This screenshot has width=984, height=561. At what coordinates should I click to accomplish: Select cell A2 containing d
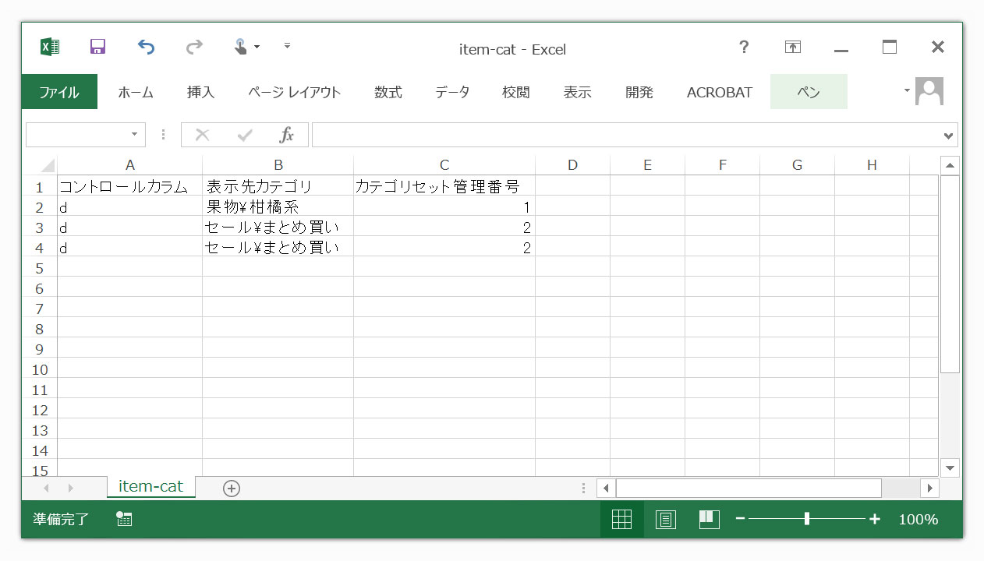130,207
